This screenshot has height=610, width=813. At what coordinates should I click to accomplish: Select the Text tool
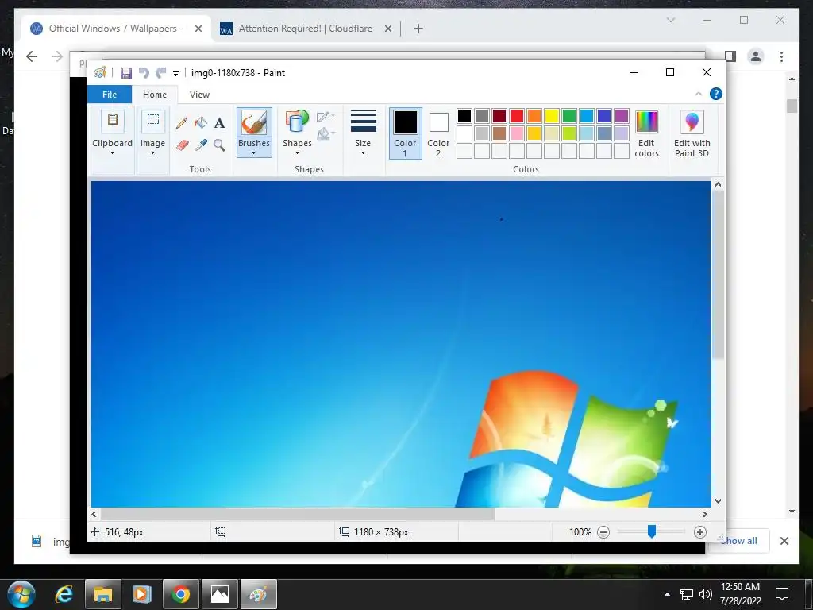click(x=220, y=123)
